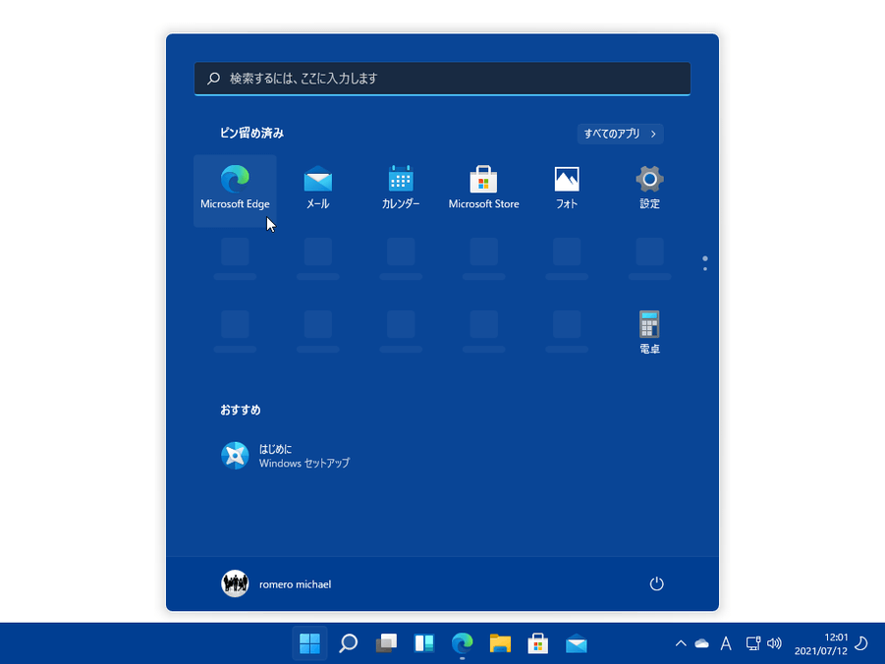This screenshot has width=885, height=664.
Task: Open network status tray icon
Action: pos(753,643)
